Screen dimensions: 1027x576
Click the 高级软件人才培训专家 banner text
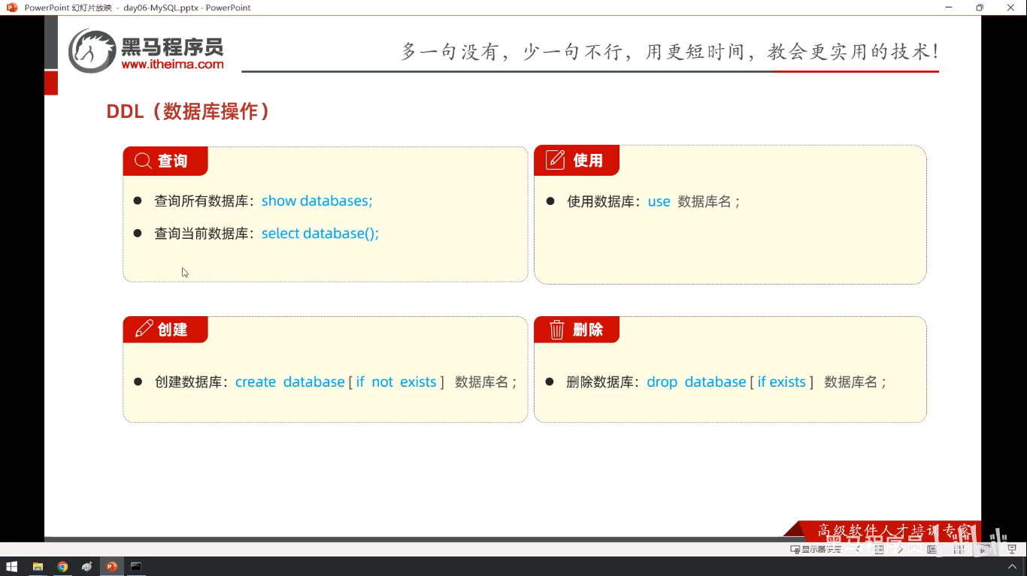click(895, 531)
